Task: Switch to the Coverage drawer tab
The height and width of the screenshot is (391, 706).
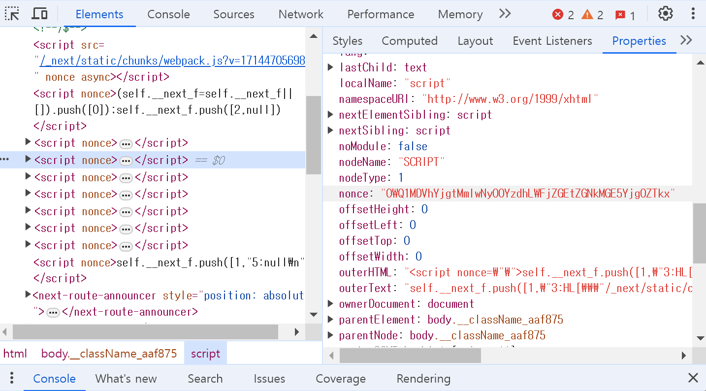Action: 341,378
